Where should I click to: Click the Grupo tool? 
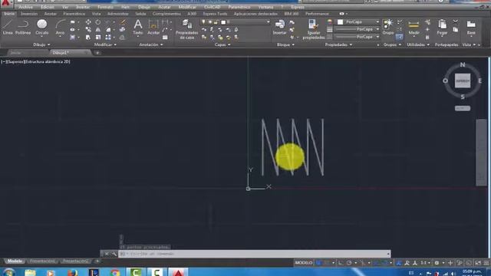point(388,27)
